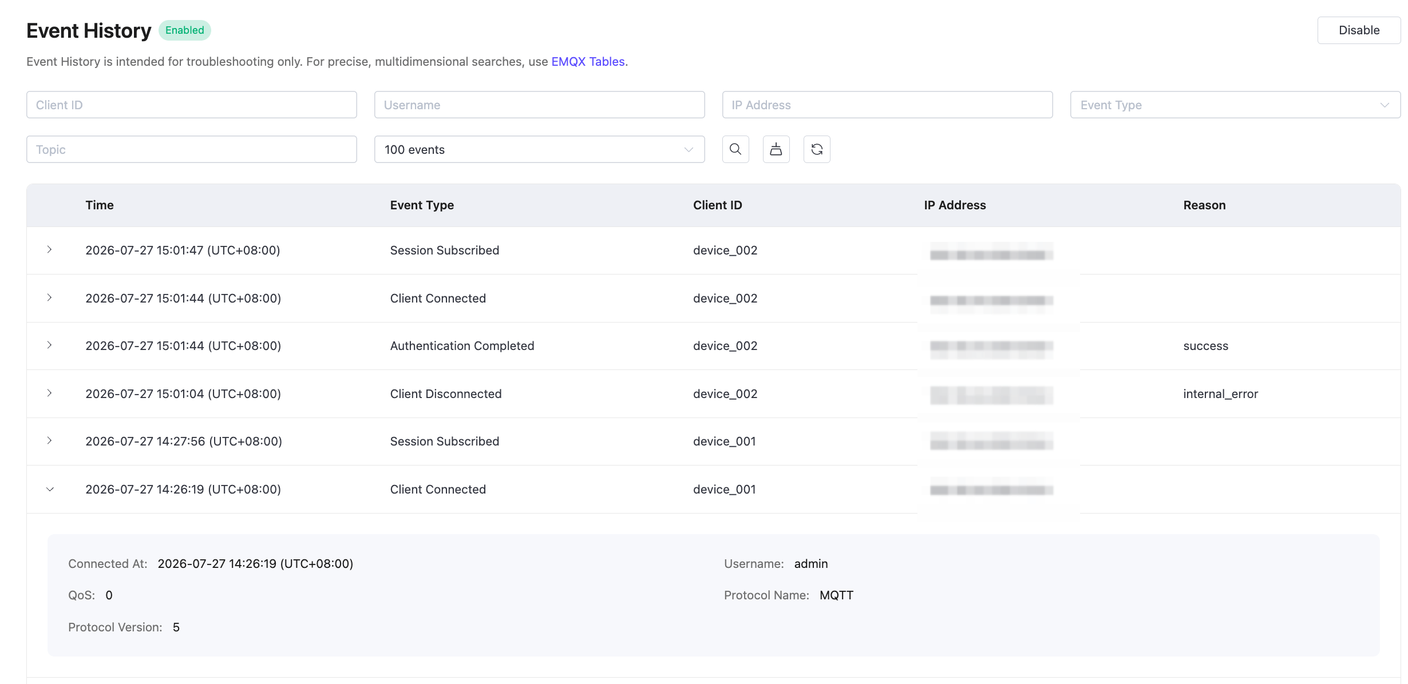
Task: Click the Client ID column header
Action: pos(717,205)
